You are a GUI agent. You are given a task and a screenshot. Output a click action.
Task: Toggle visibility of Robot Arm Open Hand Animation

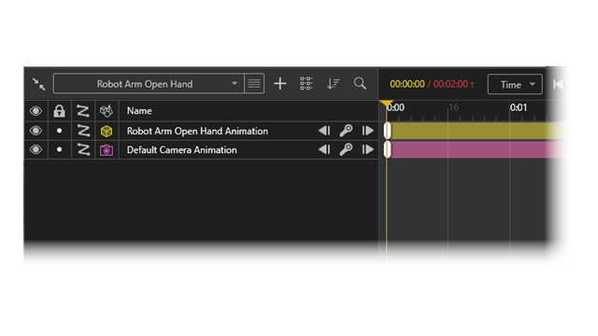pos(36,131)
